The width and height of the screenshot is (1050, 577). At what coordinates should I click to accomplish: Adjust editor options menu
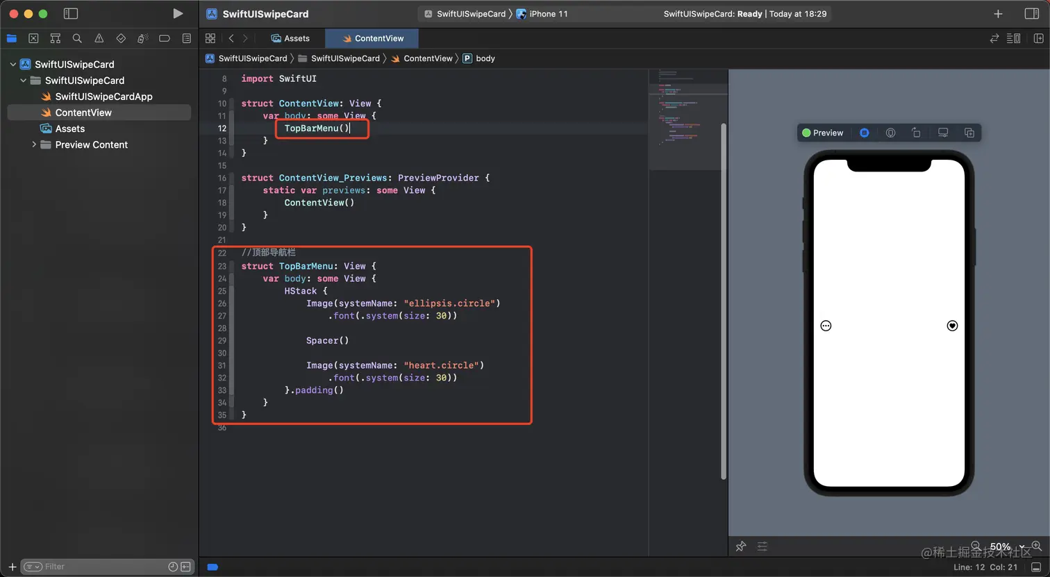(x=1014, y=38)
